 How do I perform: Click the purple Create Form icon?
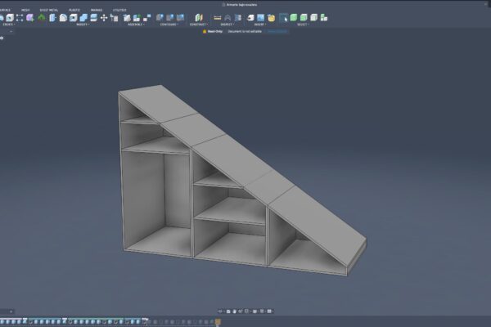(30, 18)
